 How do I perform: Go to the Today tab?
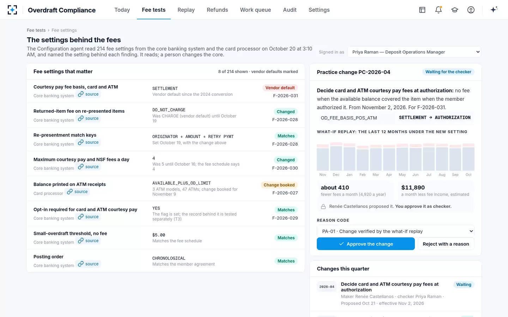point(122,10)
